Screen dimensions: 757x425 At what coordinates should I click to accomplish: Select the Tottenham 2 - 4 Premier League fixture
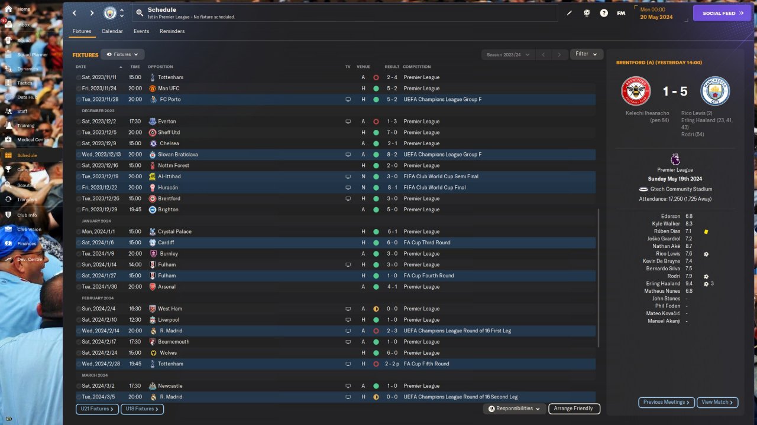pyautogui.click(x=335, y=77)
